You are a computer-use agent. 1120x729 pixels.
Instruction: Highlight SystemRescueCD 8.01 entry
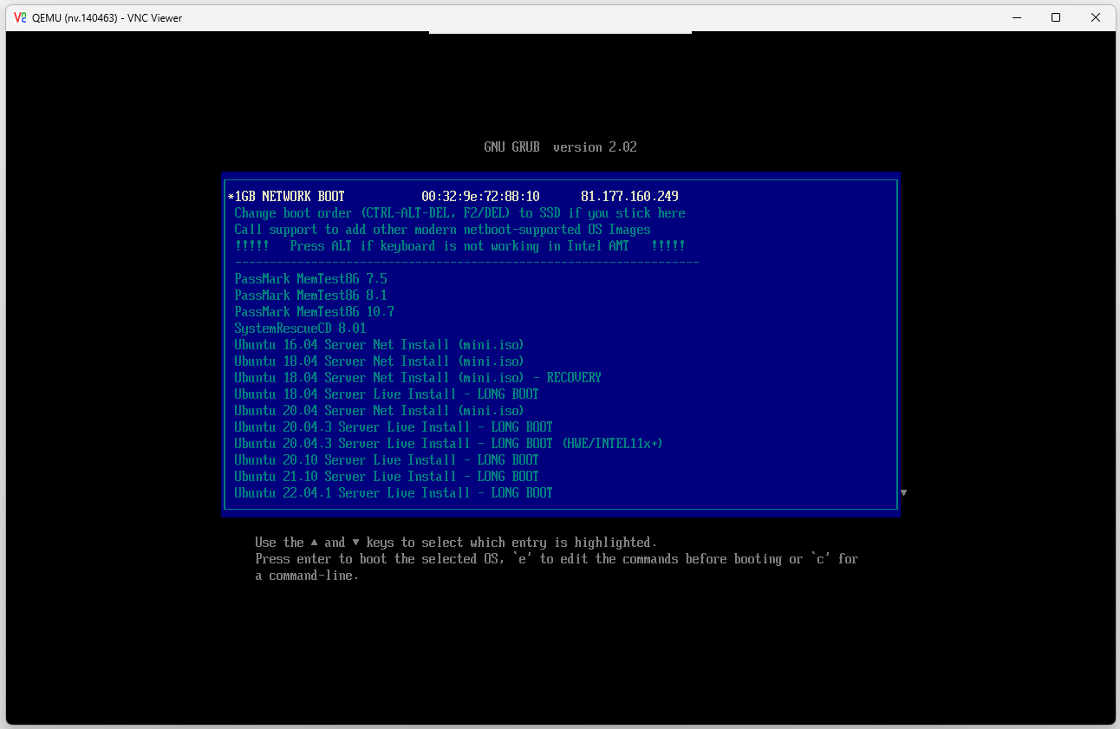[x=300, y=329]
